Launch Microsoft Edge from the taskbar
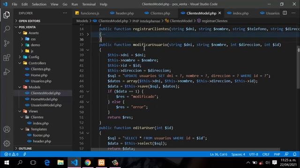 click(47, 162)
